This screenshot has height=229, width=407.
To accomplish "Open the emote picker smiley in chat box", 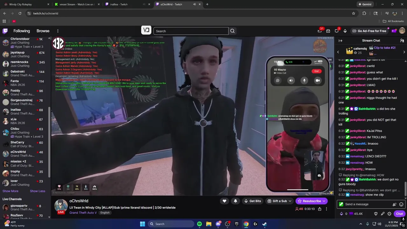I will pyautogui.click(x=401, y=205).
